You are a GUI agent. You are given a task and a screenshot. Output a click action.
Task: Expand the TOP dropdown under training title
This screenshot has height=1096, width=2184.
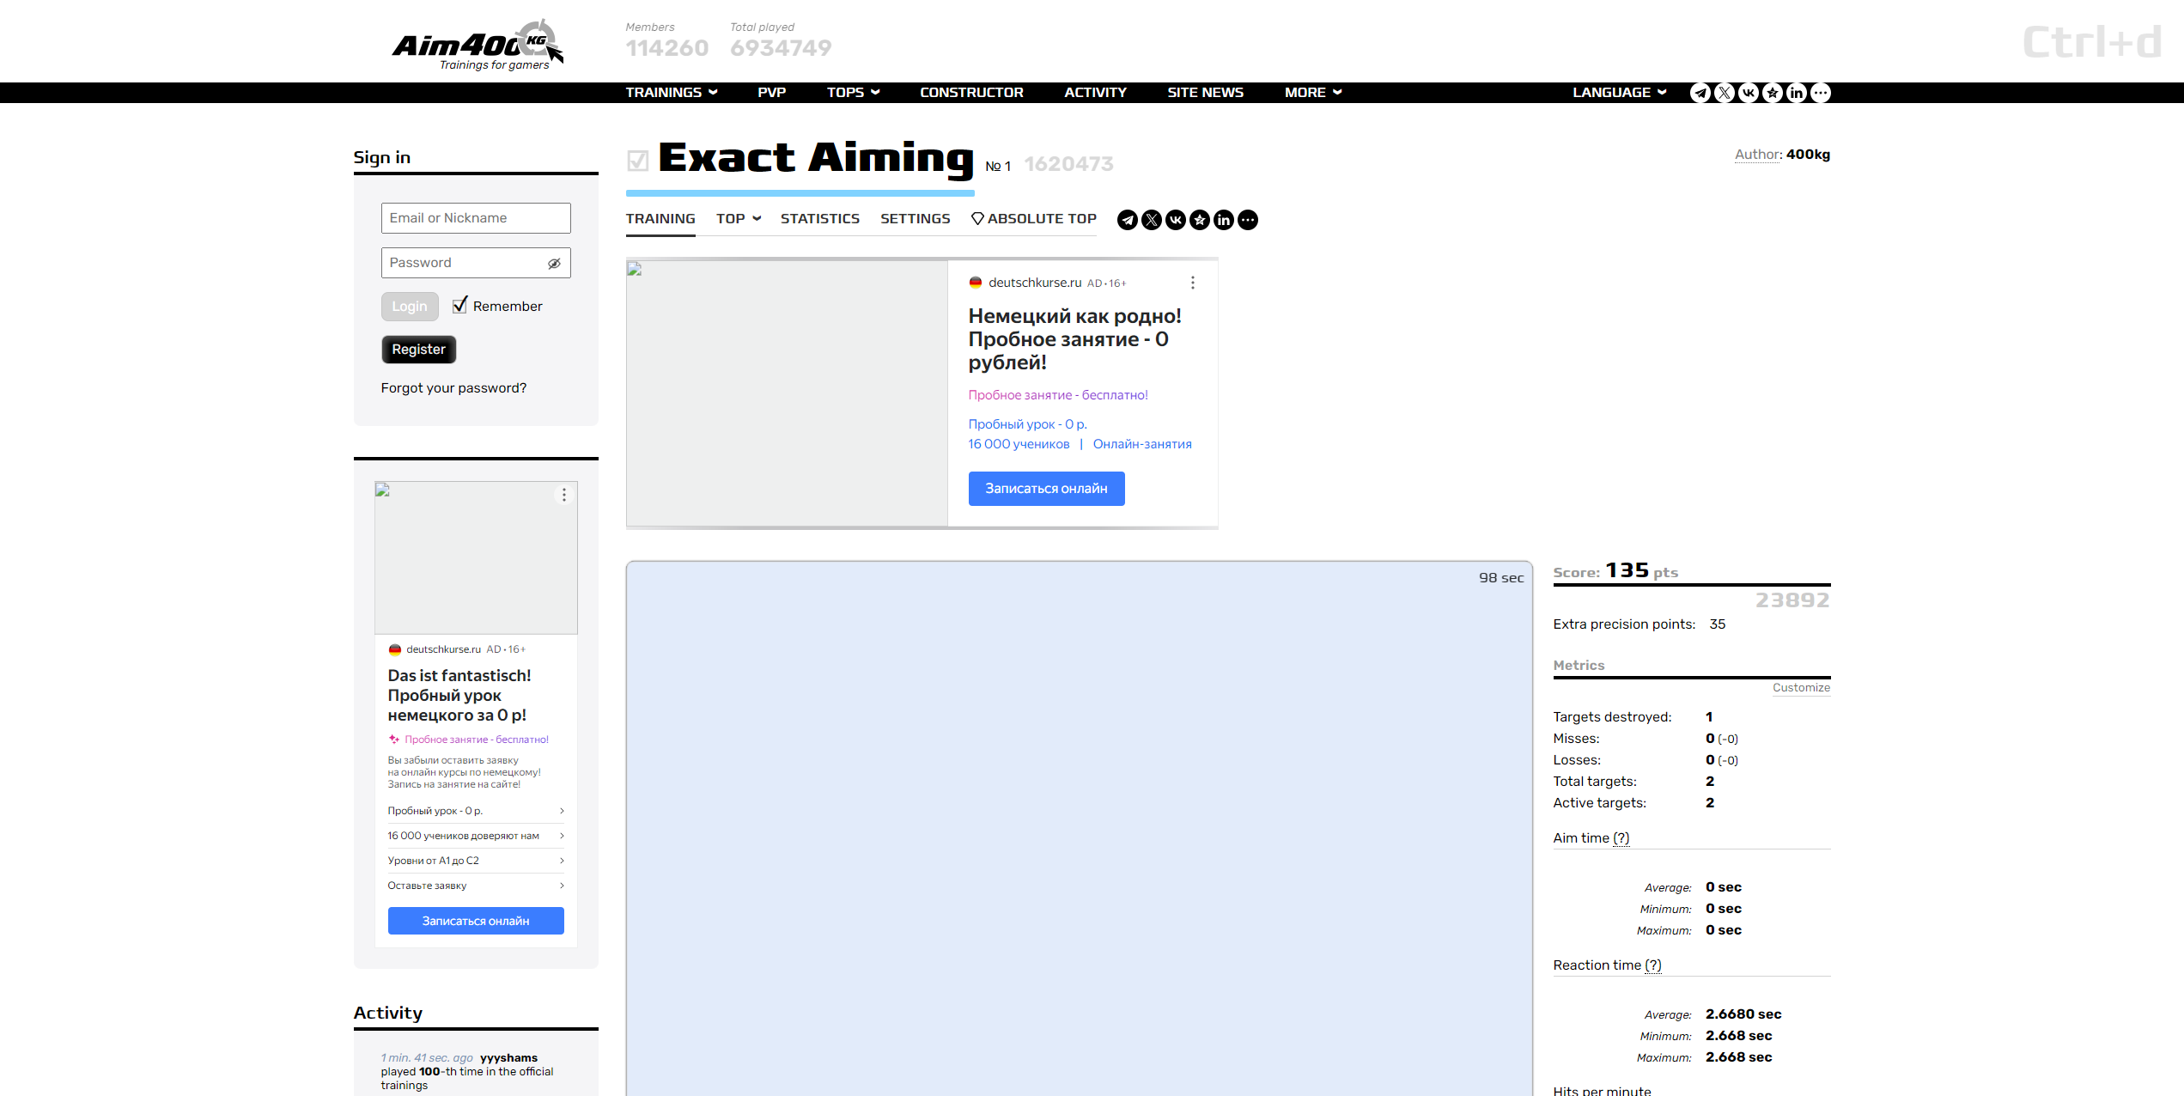738,219
